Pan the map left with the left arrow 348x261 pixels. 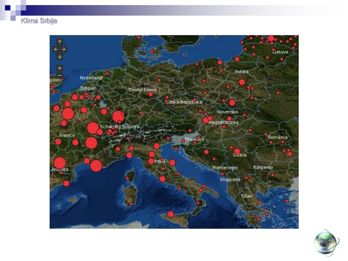[56, 49]
